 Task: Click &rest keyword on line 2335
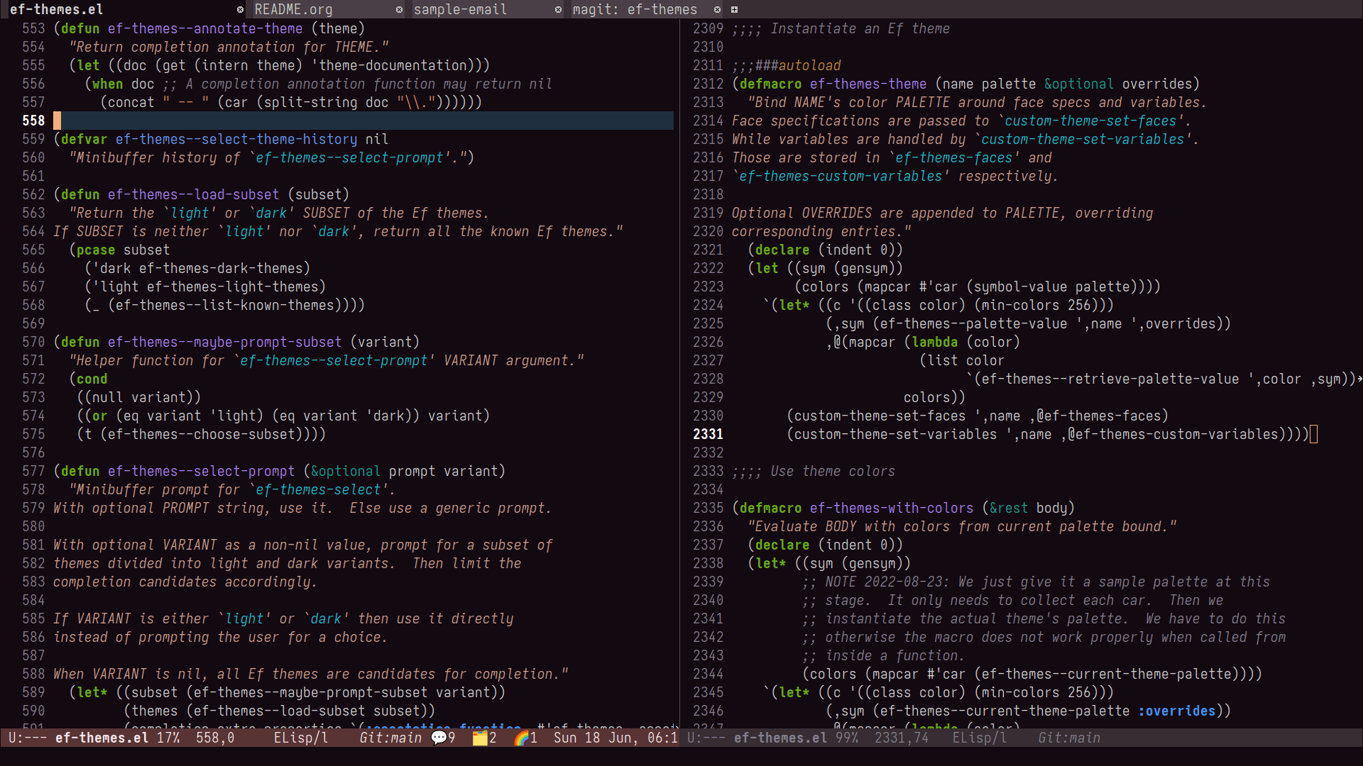pos(1009,508)
